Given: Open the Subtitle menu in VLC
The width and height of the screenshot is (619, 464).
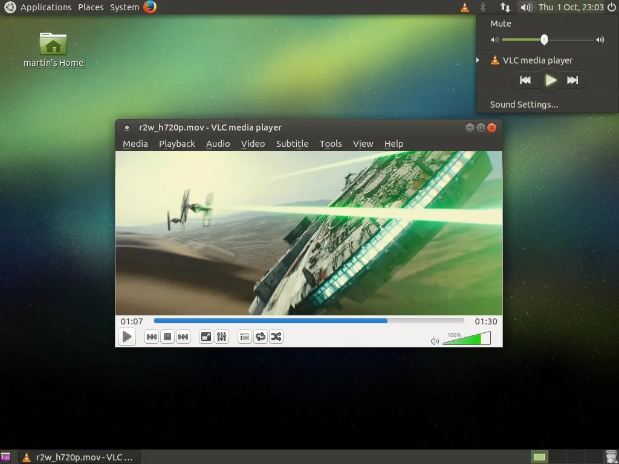Looking at the screenshot, I should pyautogui.click(x=292, y=144).
